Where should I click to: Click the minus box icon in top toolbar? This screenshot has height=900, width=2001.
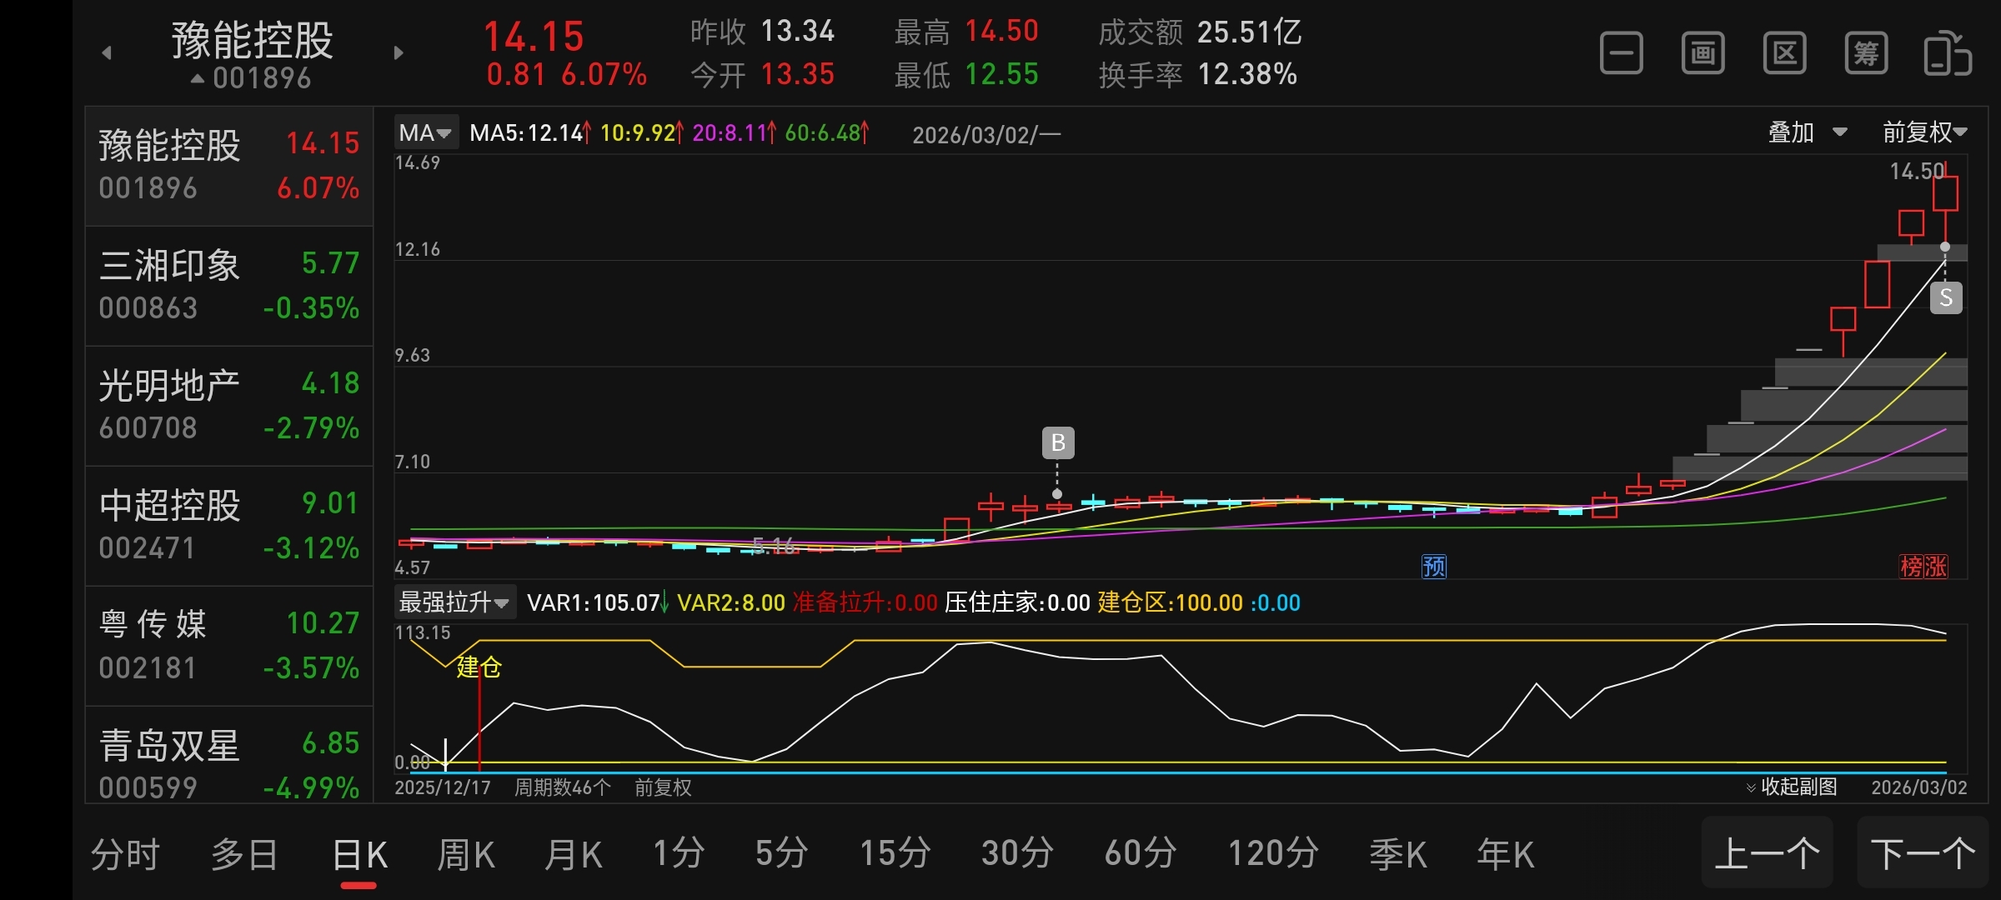tap(1621, 54)
